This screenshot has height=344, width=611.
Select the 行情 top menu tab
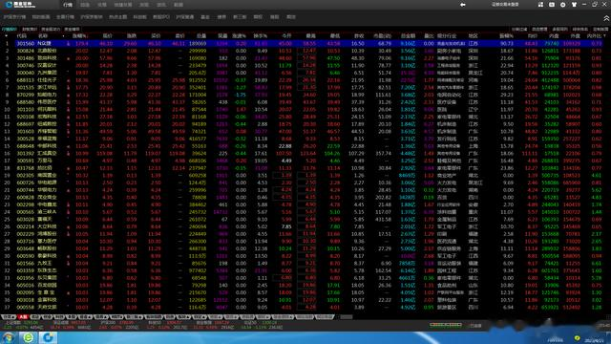pyautogui.click(x=68, y=5)
